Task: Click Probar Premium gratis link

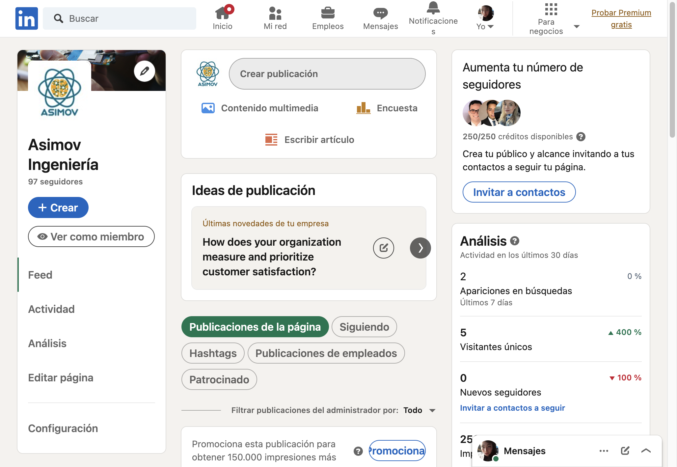Action: click(x=621, y=18)
